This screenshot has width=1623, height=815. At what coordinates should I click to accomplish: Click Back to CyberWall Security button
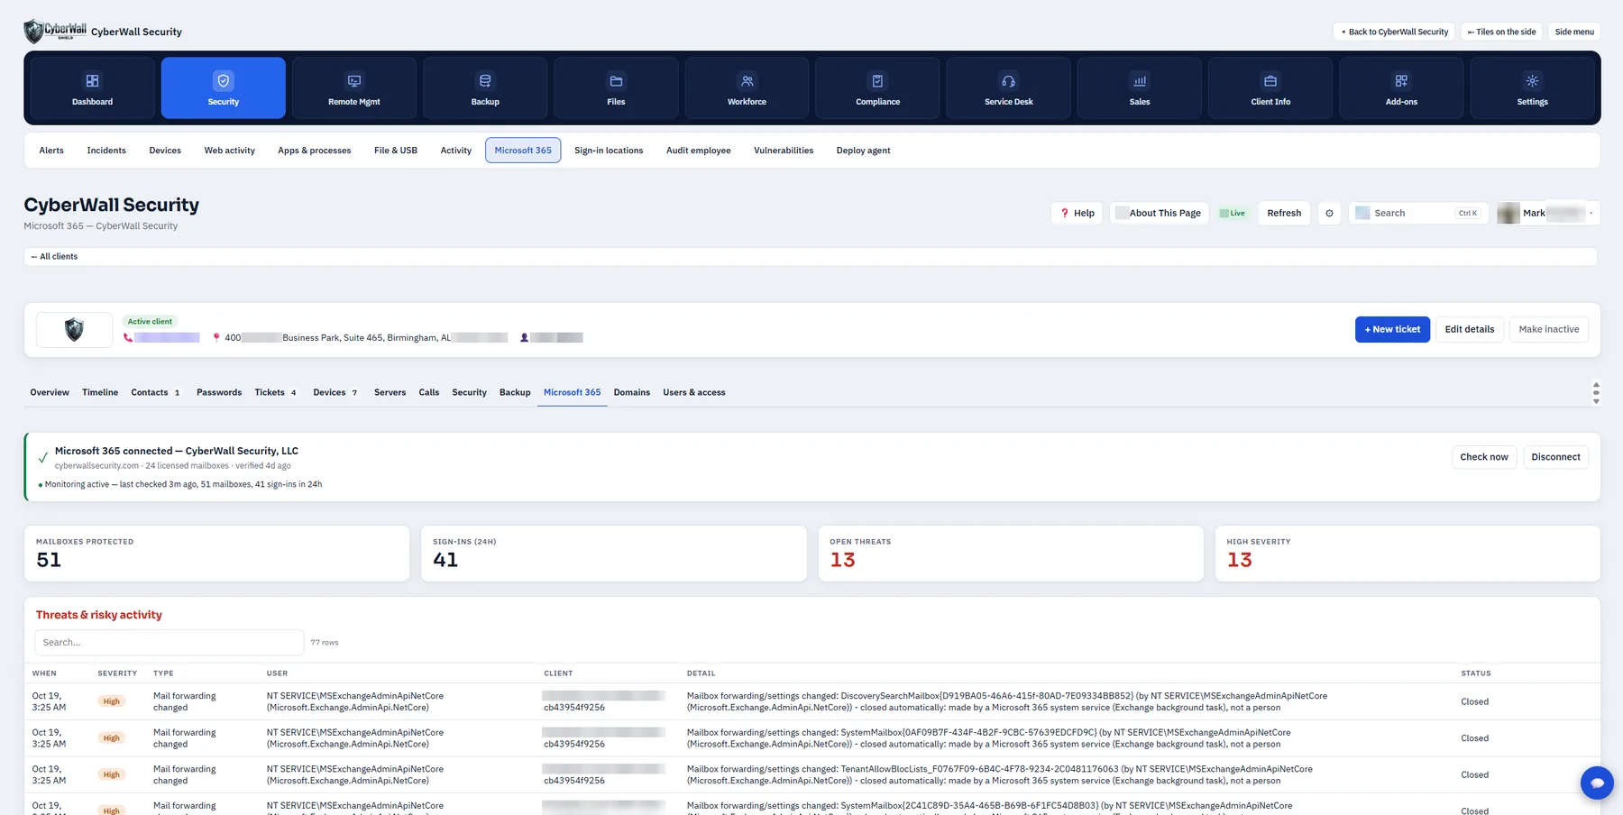pos(1394,32)
